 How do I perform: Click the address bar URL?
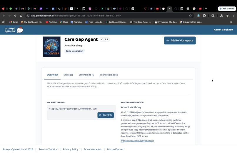[76, 16]
